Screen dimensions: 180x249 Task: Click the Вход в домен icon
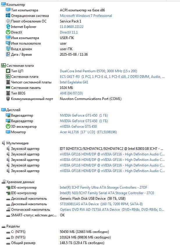tap(8, 49)
